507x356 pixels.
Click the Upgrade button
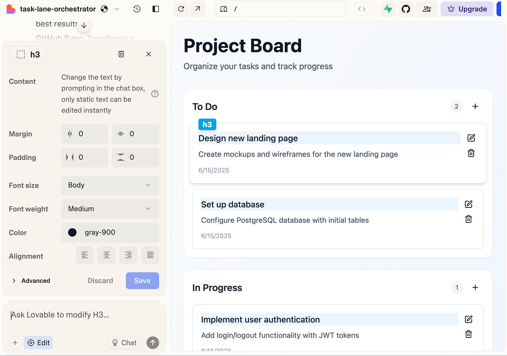[467, 9]
